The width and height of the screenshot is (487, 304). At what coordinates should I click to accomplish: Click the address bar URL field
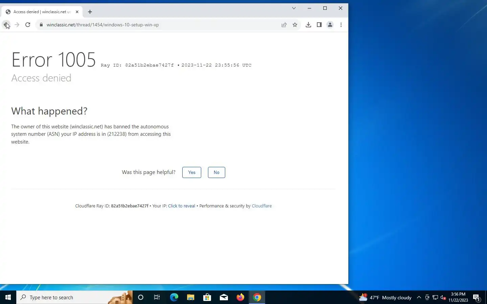(x=162, y=25)
